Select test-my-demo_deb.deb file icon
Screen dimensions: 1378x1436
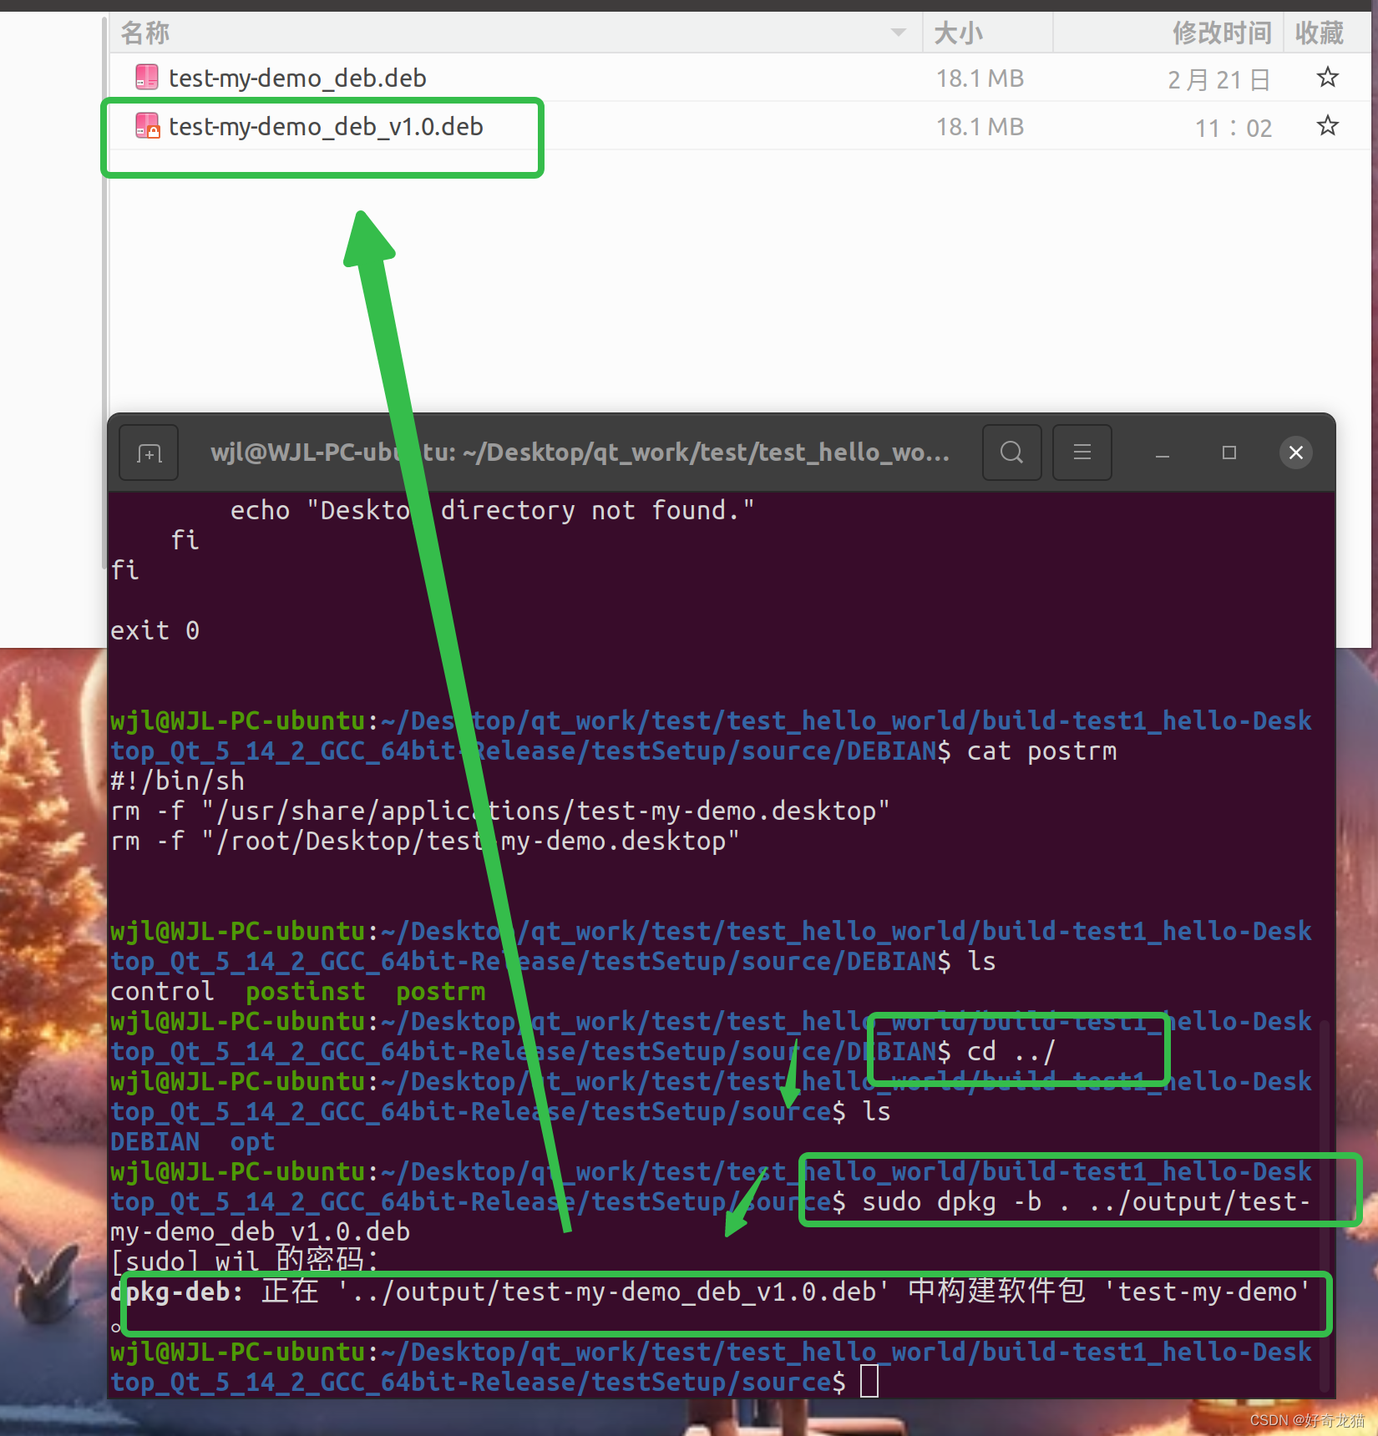click(147, 78)
